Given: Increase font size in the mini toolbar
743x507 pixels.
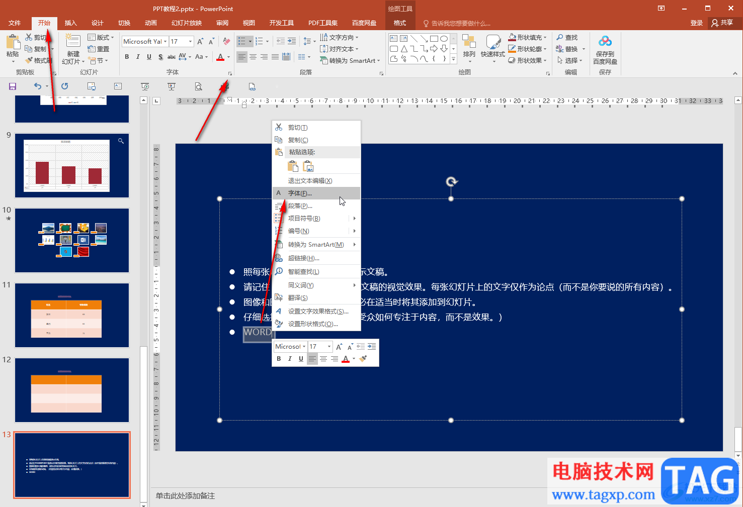Looking at the screenshot, I should click(339, 347).
